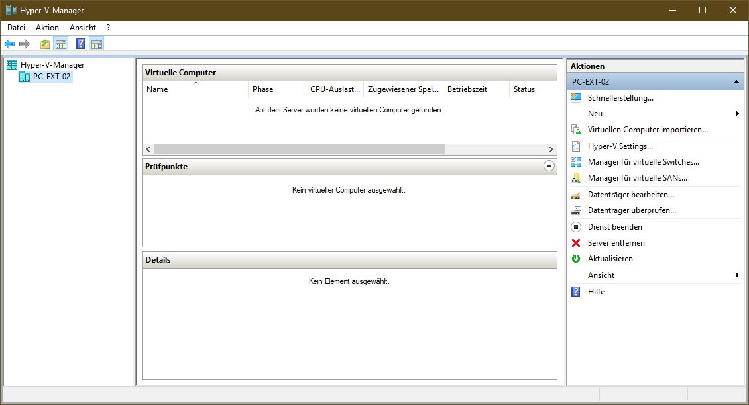
Task: Open the Neu submenu arrow
Action: pos(736,113)
